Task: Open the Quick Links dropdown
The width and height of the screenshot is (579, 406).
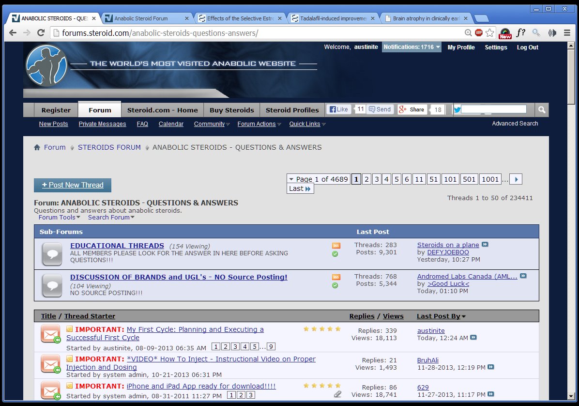Action: [x=307, y=124]
